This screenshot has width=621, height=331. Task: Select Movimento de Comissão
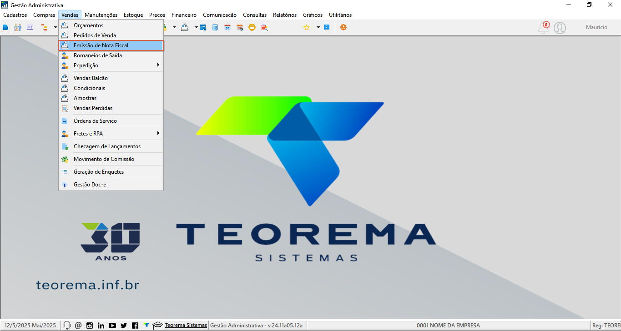(x=111, y=159)
